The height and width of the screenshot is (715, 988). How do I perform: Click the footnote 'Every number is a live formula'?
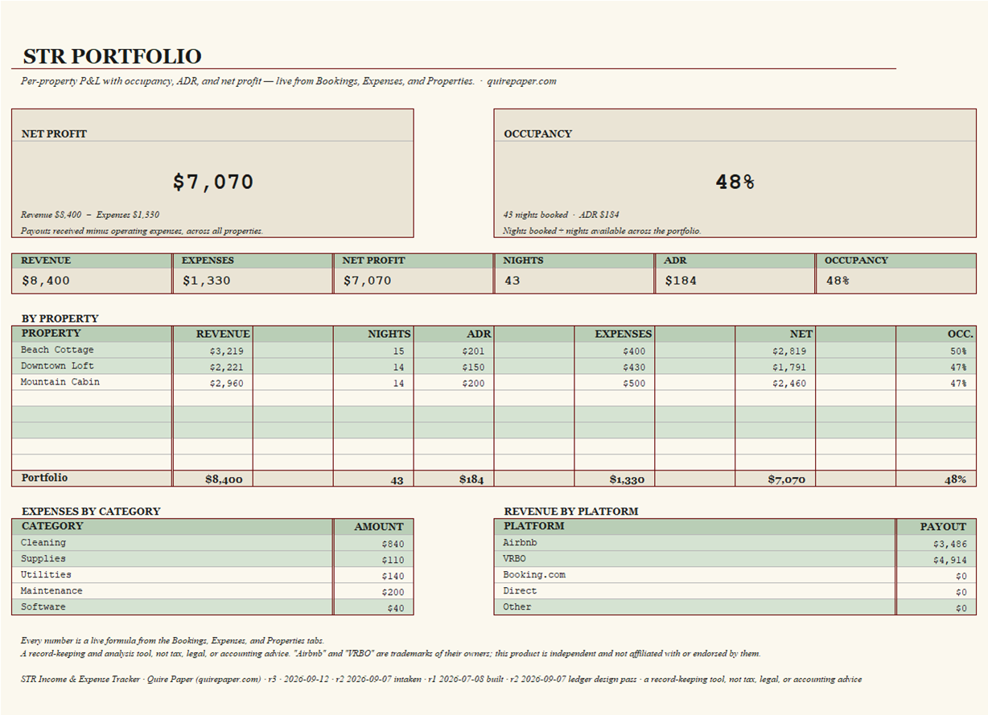tap(172, 641)
